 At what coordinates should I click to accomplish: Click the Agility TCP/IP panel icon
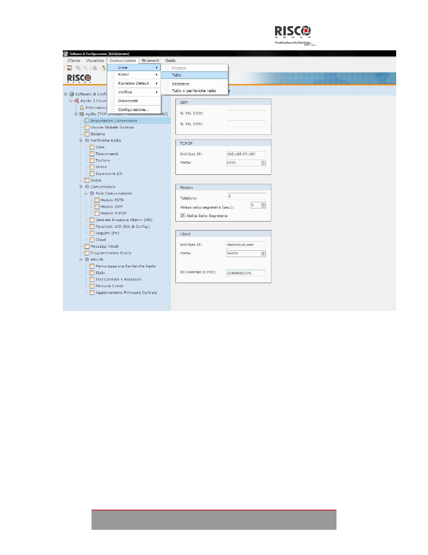pyautogui.click(x=82, y=114)
